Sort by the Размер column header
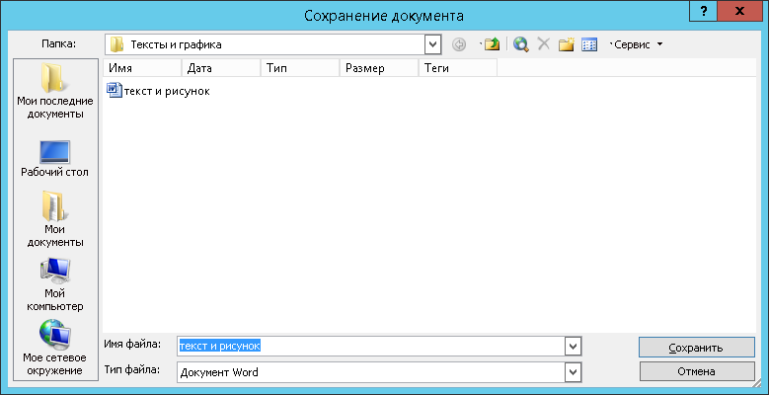769x395 pixels. (x=379, y=68)
